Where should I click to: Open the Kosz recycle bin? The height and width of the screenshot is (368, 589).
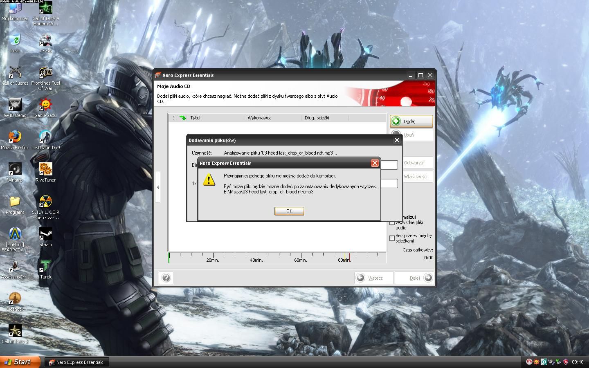tap(15, 40)
